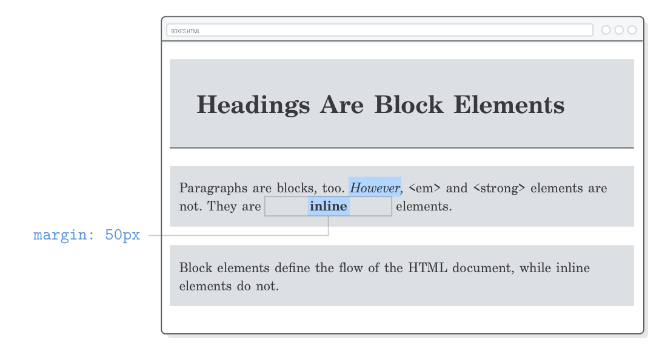Click the middle circle window control icon
Screen dimensions: 662x352
click(x=619, y=29)
